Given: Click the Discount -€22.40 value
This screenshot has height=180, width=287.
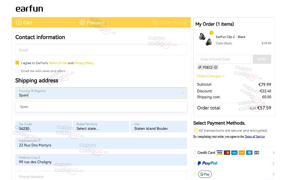Looking at the screenshot, I should 265,91.
